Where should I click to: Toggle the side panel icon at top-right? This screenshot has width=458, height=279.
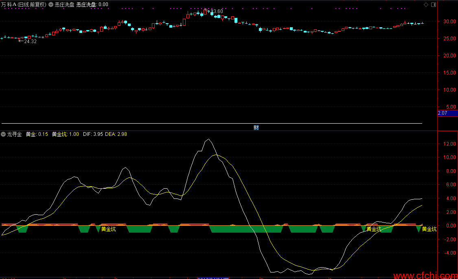click(x=433, y=4)
